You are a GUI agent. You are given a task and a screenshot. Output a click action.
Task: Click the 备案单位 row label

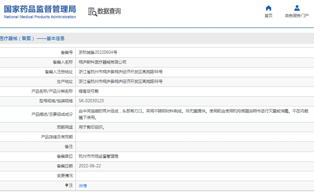[x=65, y=156]
